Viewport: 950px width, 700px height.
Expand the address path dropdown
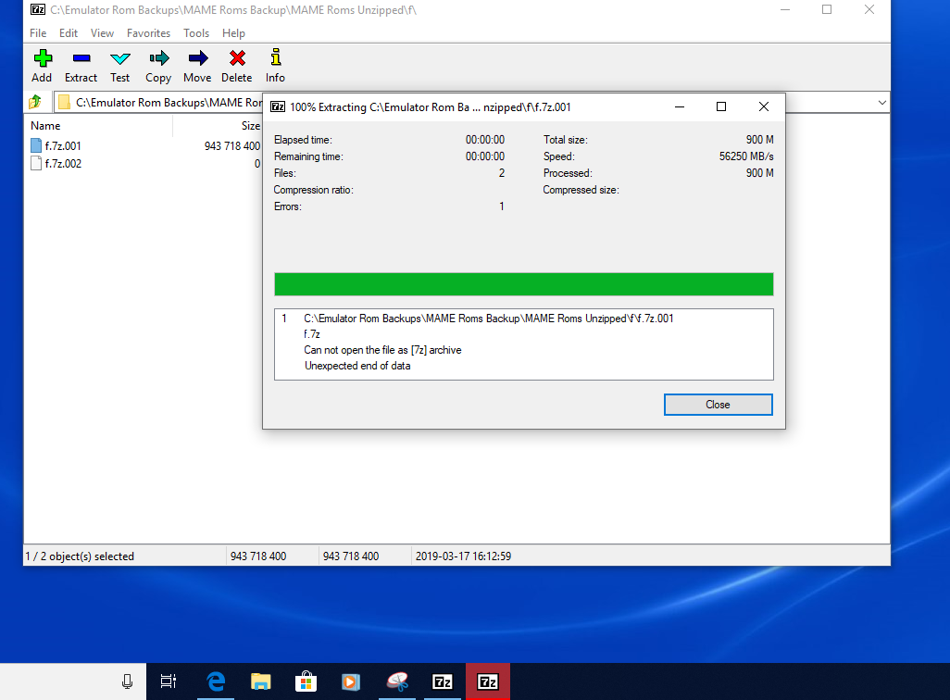(881, 103)
